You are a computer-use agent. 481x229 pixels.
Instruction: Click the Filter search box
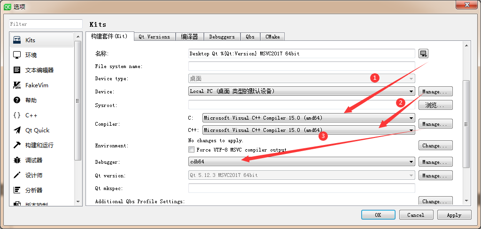tap(46, 24)
